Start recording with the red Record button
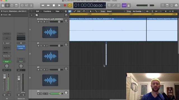The width and height of the screenshot is (179, 100). click(65, 5)
